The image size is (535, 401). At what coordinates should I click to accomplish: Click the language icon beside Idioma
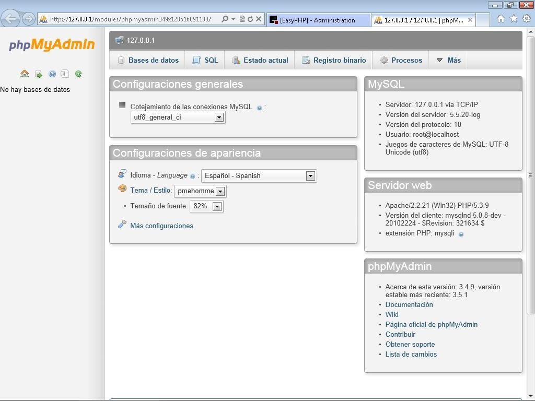tap(122, 173)
